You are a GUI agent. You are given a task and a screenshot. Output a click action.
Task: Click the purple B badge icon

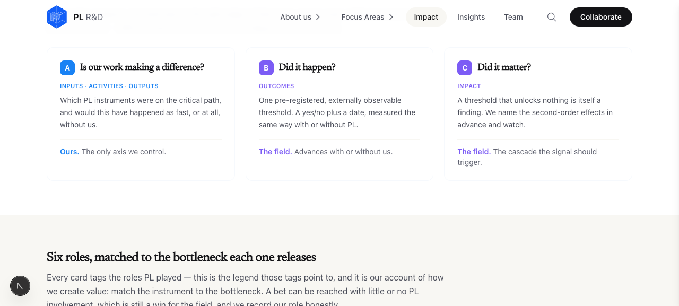click(266, 68)
